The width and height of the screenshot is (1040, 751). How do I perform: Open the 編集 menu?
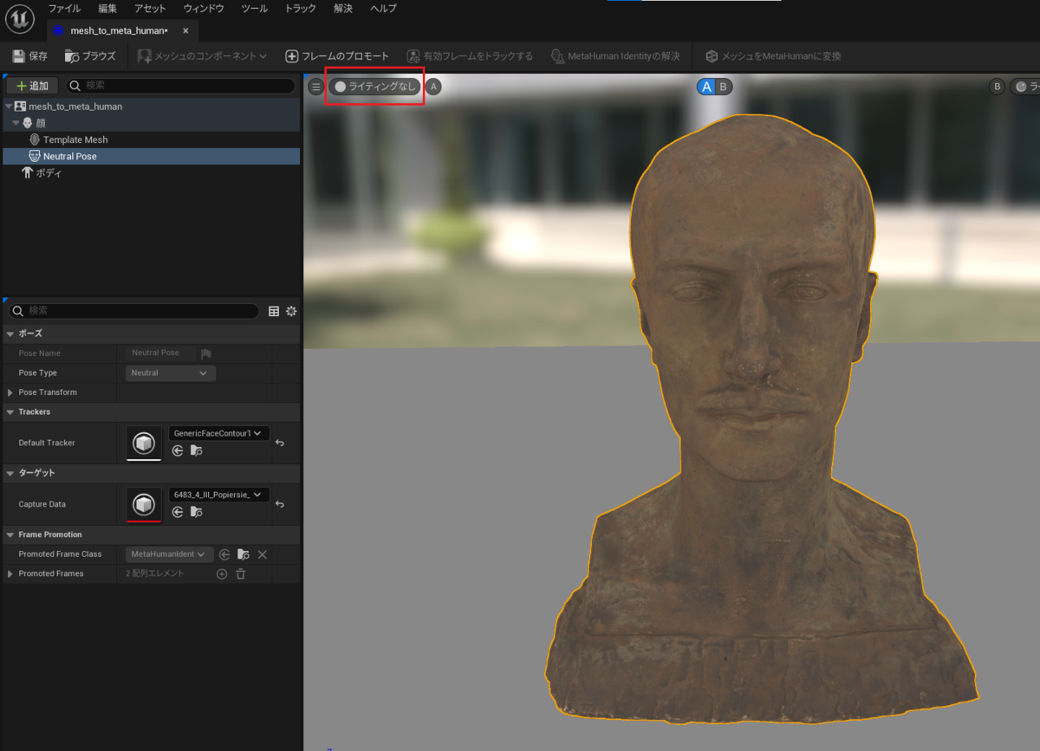pos(107,8)
